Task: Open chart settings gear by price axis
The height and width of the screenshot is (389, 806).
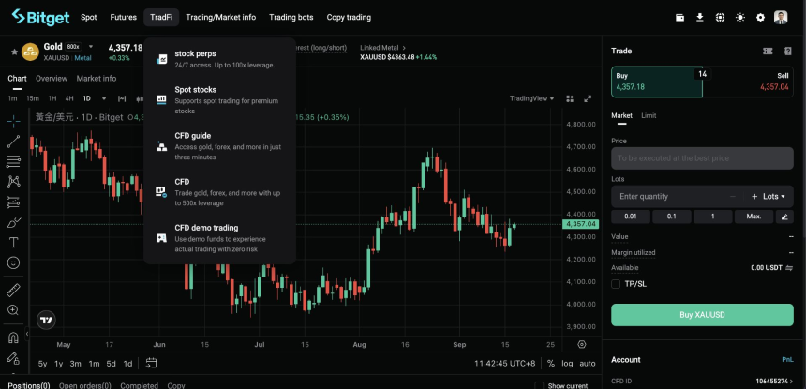Action: pos(582,344)
